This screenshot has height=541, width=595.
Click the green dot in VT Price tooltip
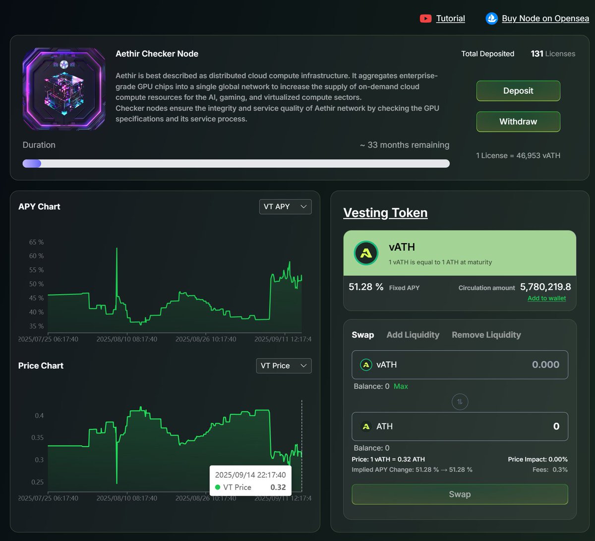(218, 487)
